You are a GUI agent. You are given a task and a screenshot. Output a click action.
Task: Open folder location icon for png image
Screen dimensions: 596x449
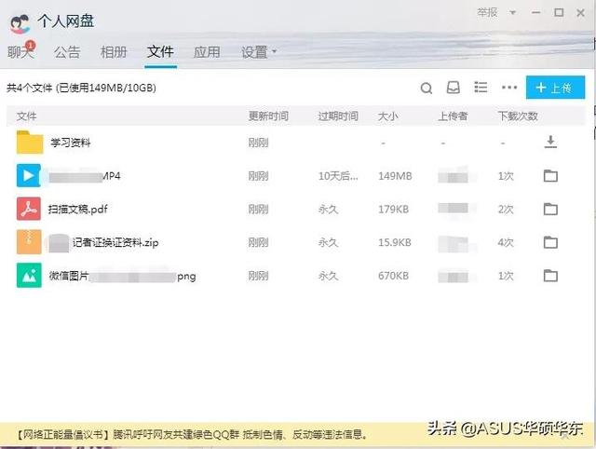pos(550,276)
